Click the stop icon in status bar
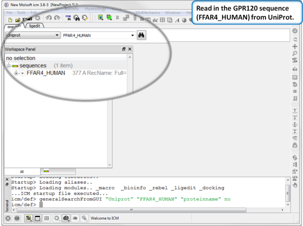 point(8,218)
